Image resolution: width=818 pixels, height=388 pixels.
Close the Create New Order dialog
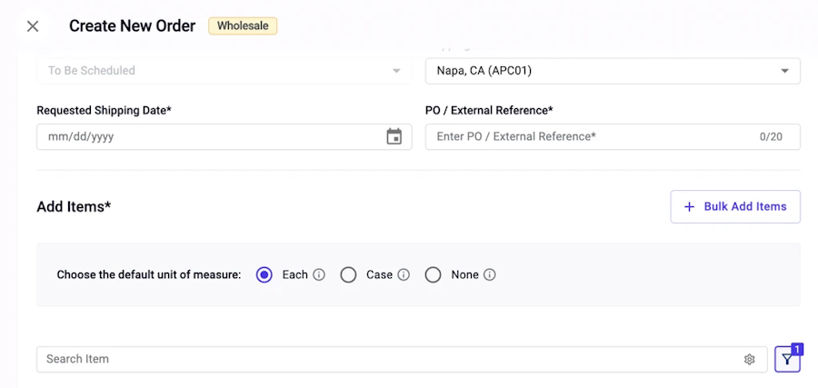click(x=33, y=26)
